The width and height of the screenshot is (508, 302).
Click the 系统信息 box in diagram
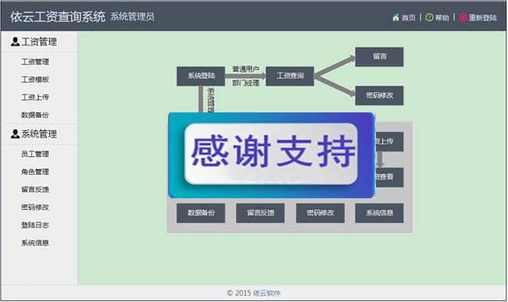(379, 213)
